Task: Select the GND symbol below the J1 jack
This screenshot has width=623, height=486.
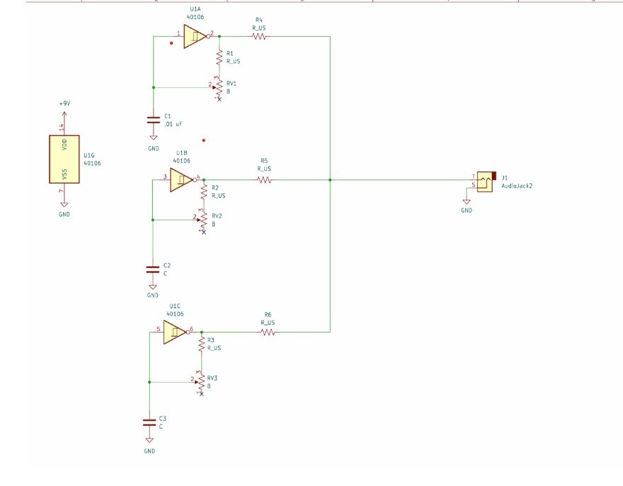Action: [466, 203]
